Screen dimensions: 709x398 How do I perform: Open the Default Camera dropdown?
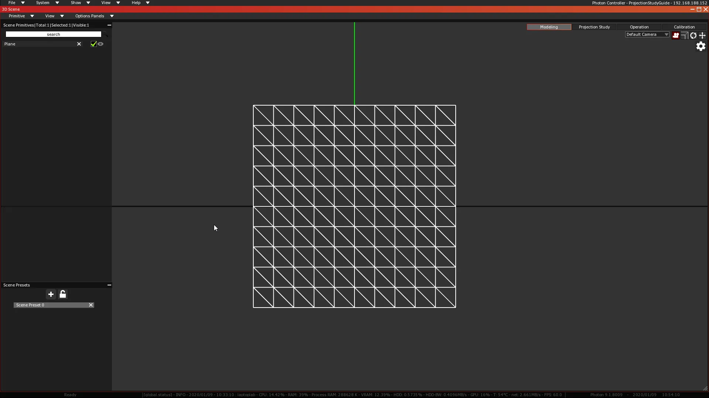[647, 34]
